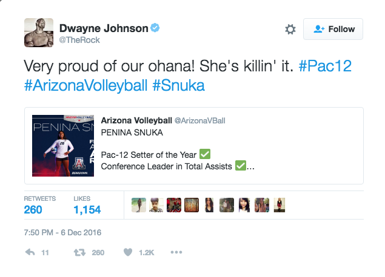
Task: Open the Arizona Volleyball account name
Action: point(136,120)
